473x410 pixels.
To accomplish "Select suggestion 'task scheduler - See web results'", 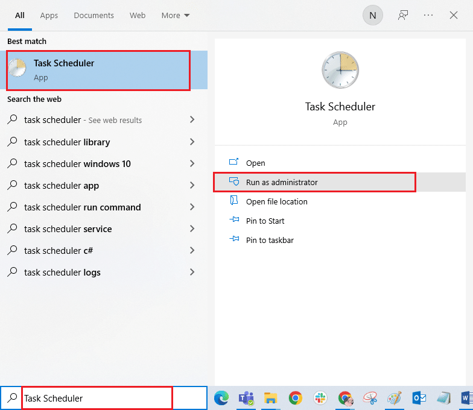I will point(104,119).
